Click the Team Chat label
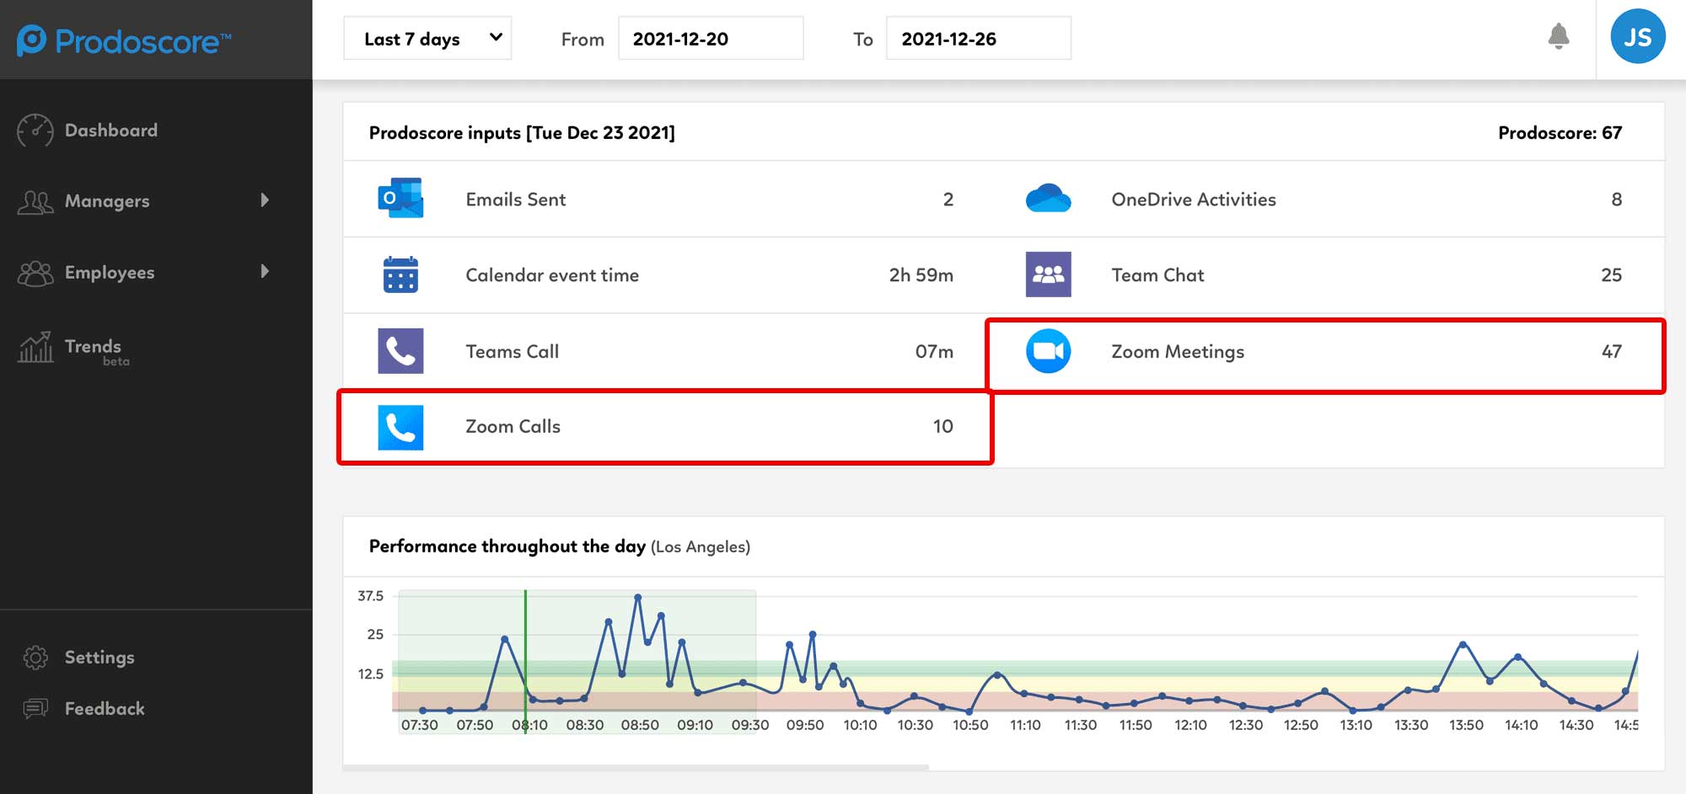Viewport: 1686px width, 794px height. point(1157,275)
